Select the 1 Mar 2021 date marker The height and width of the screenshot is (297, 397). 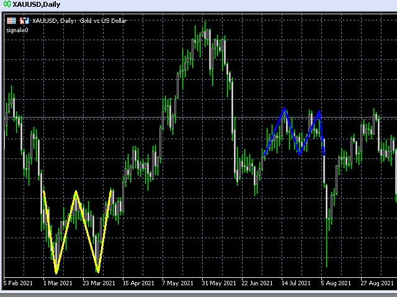tap(56, 283)
